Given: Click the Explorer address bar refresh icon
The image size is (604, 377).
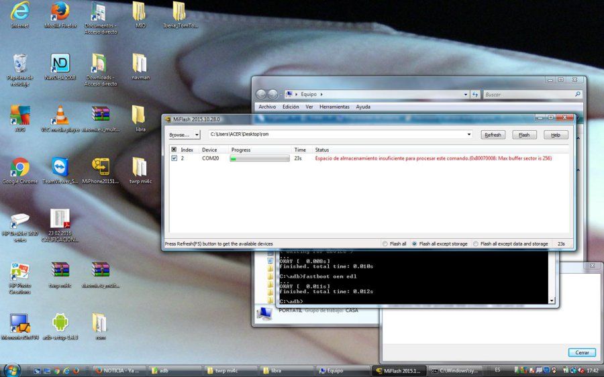Looking at the screenshot, I should pos(475,95).
